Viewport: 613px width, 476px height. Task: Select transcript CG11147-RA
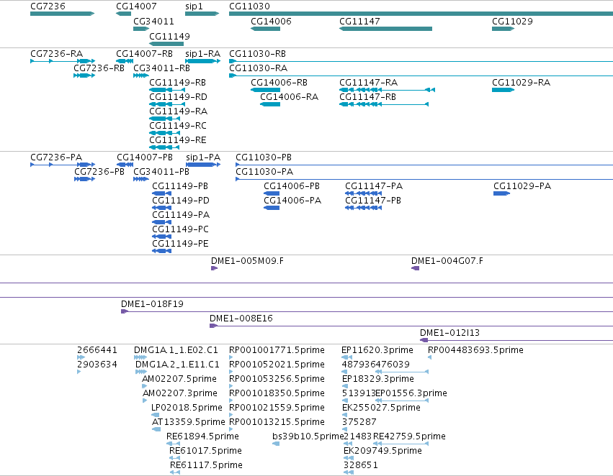[x=387, y=90]
